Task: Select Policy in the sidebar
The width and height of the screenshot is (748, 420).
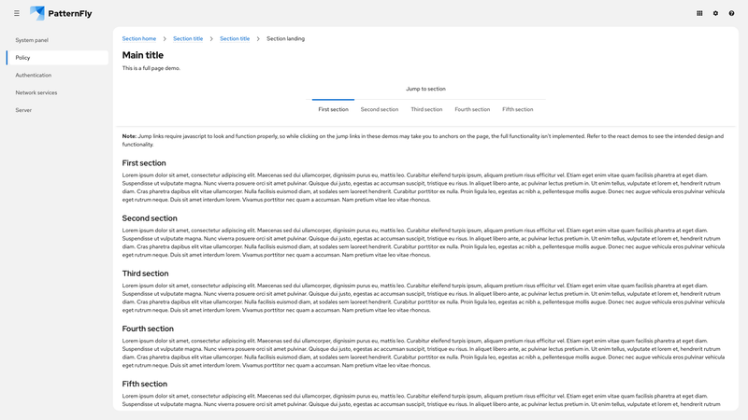Action: coord(57,58)
